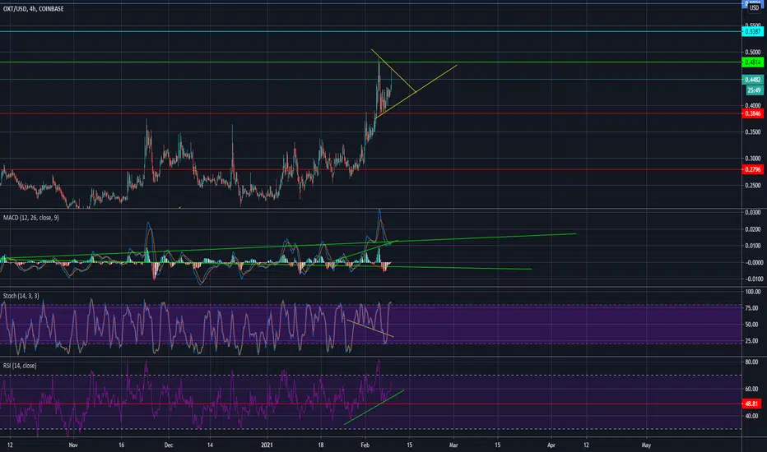Click the current price label 0.4482

coord(753,80)
